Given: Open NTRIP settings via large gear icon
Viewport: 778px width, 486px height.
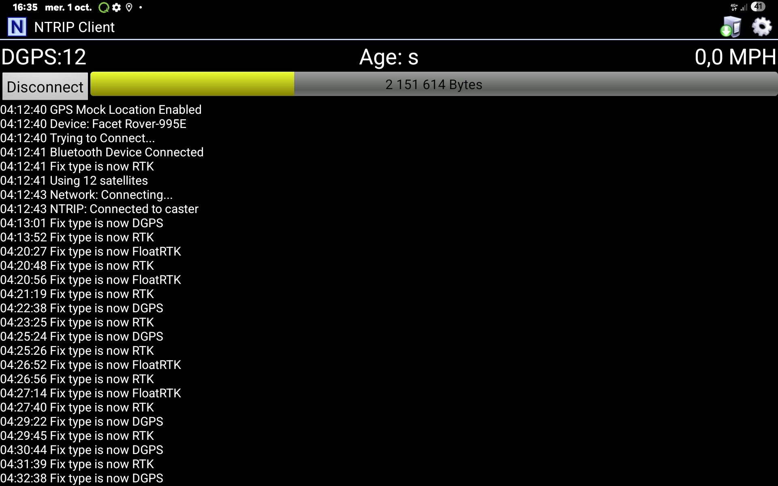Looking at the screenshot, I should pos(761,27).
